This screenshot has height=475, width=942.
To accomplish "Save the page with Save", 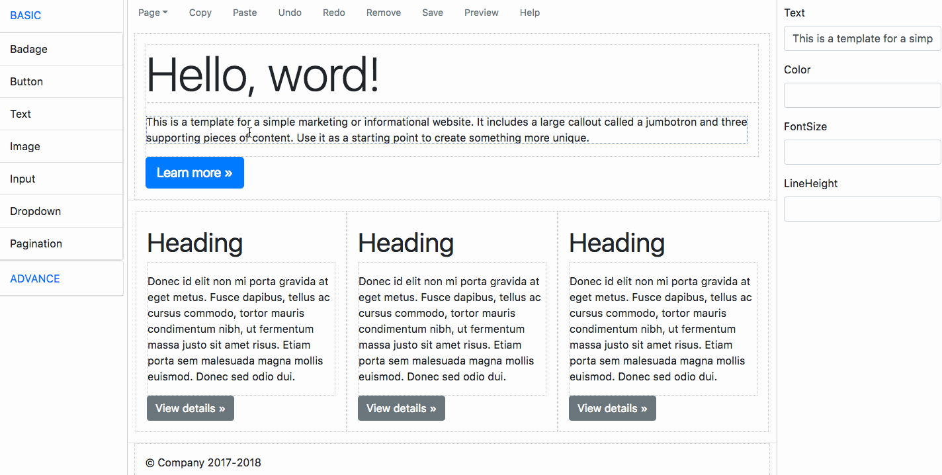I will [433, 13].
